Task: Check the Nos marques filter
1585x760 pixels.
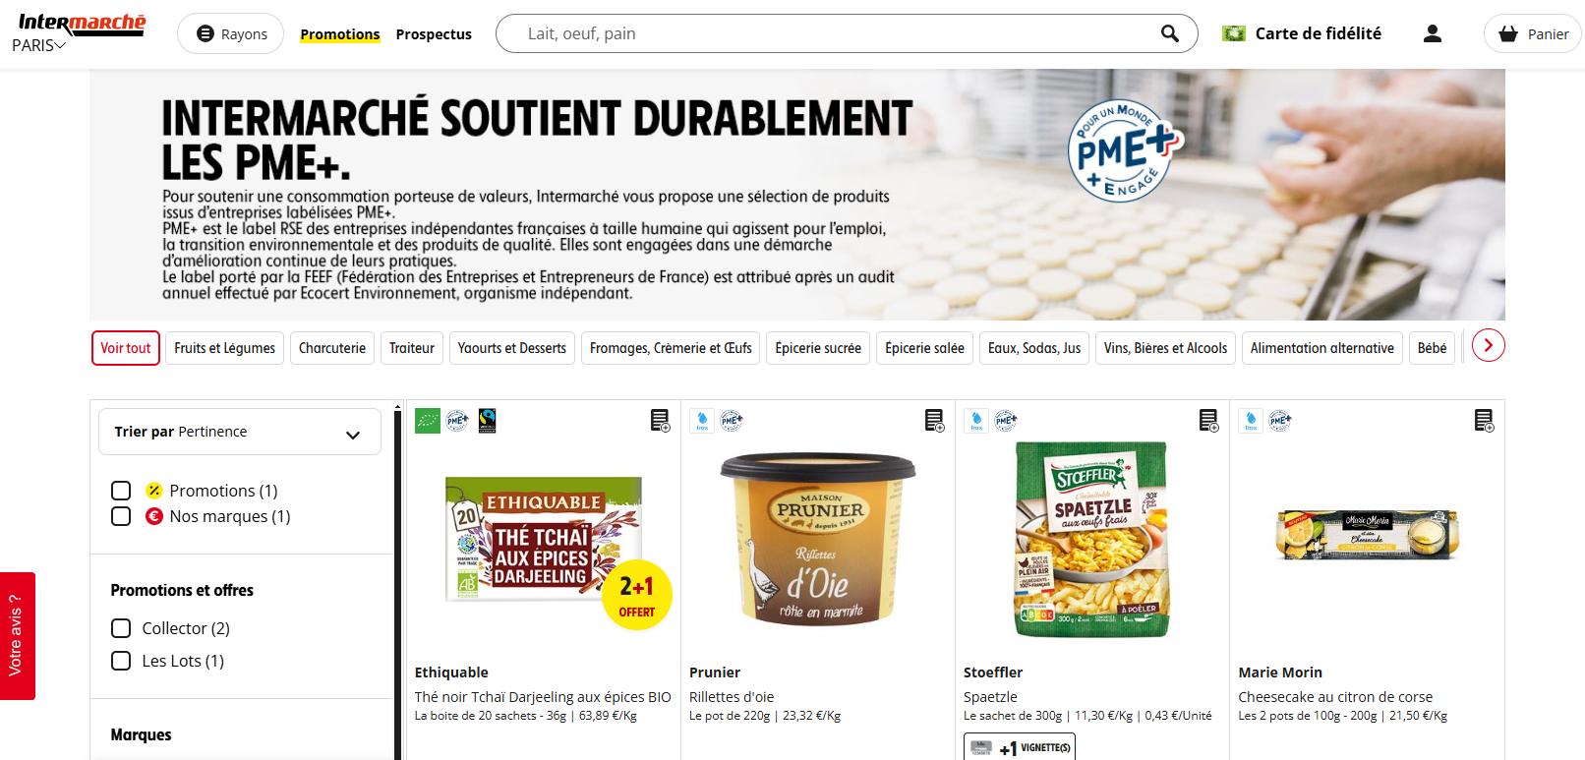Action: tap(121, 516)
